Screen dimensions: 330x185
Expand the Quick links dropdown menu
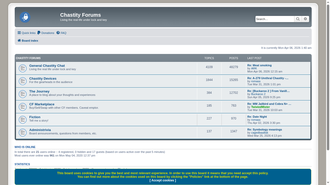click(26, 33)
